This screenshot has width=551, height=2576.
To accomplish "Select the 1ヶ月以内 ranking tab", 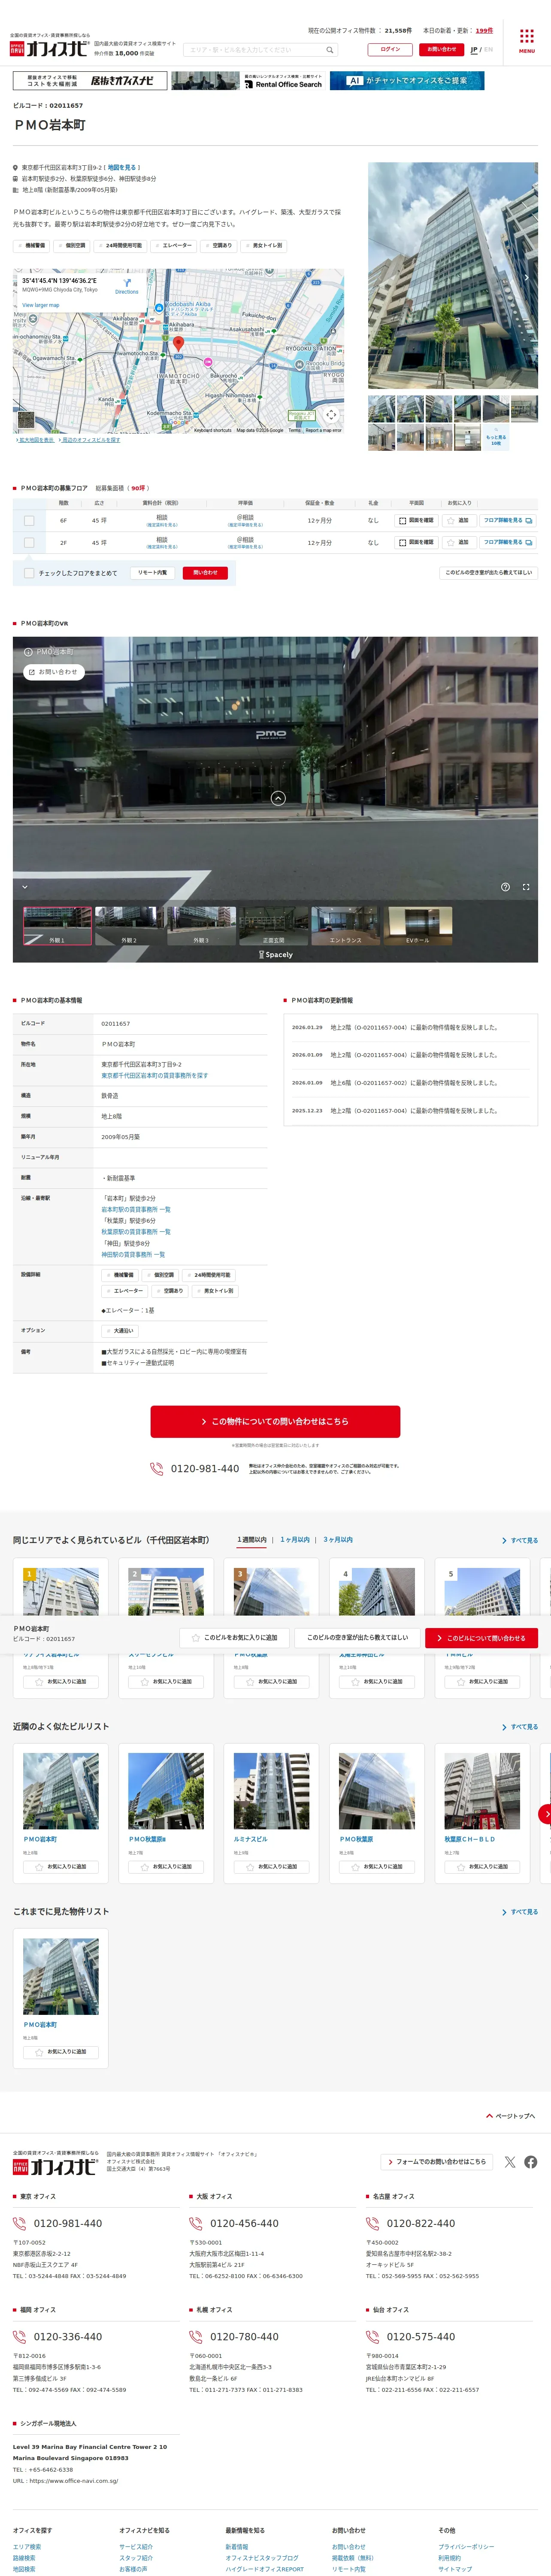I will pyautogui.click(x=295, y=1540).
